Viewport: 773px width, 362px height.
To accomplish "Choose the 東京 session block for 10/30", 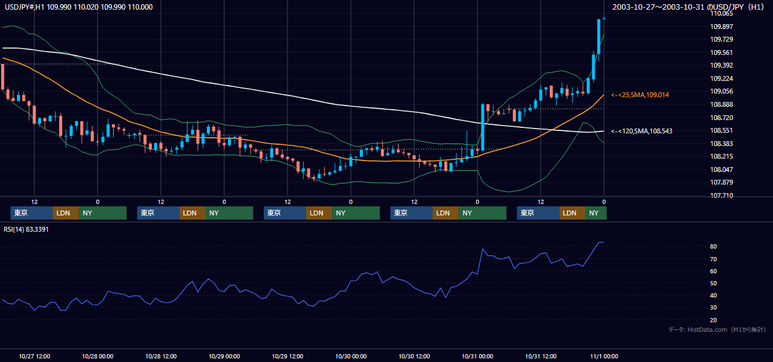I will 411,213.
